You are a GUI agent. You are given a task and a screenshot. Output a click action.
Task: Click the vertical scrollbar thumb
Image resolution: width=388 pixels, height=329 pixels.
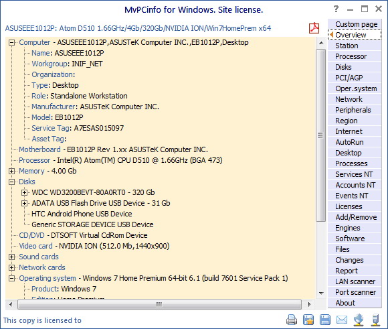(x=320, y=135)
